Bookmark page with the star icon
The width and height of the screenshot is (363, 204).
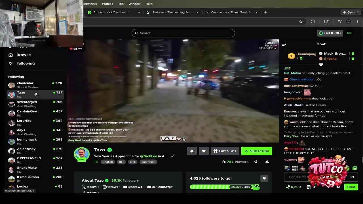click(x=301, y=22)
